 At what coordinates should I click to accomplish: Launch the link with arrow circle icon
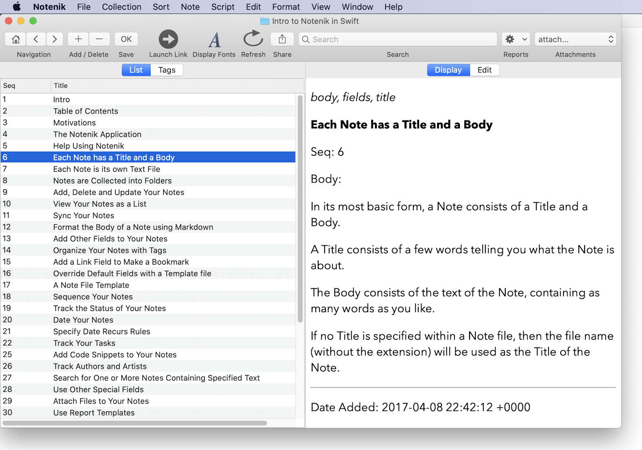pyautogui.click(x=168, y=39)
